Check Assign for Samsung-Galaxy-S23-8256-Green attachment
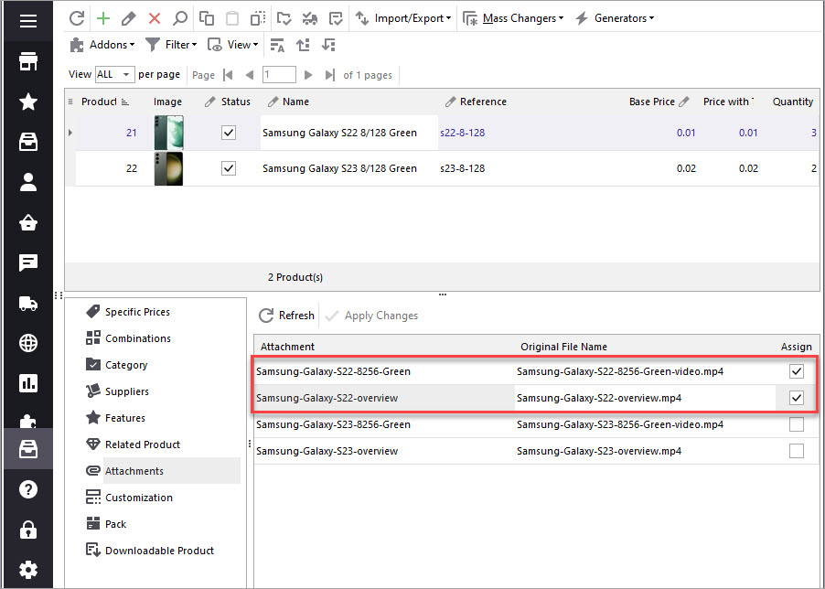The height and width of the screenshot is (589, 825). 797,424
